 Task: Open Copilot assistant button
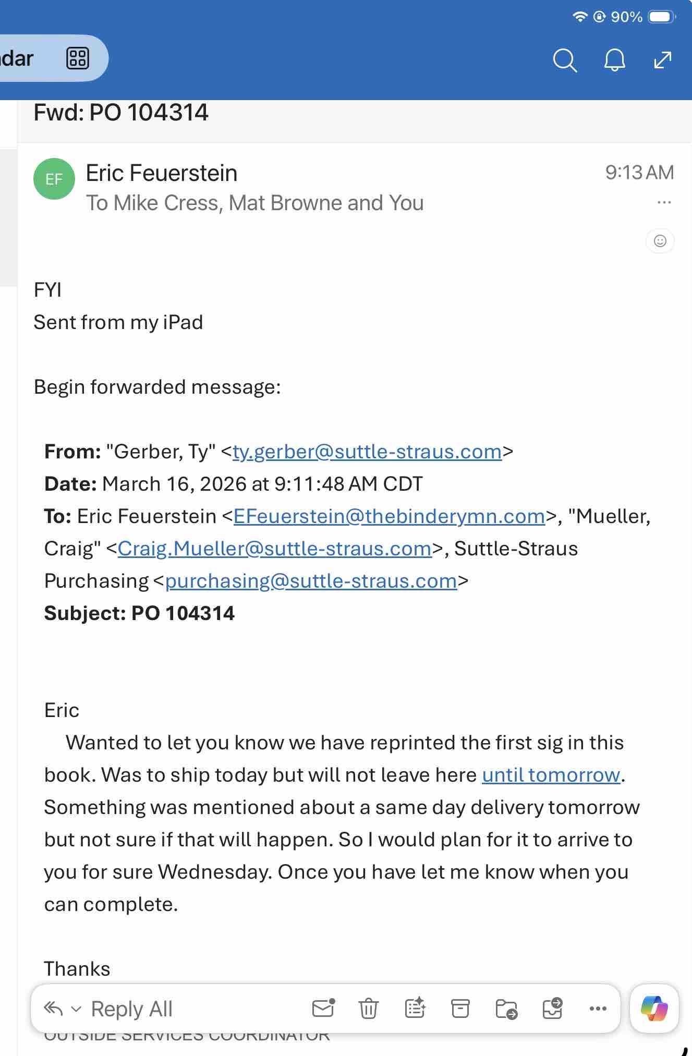pyautogui.click(x=654, y=1009)
